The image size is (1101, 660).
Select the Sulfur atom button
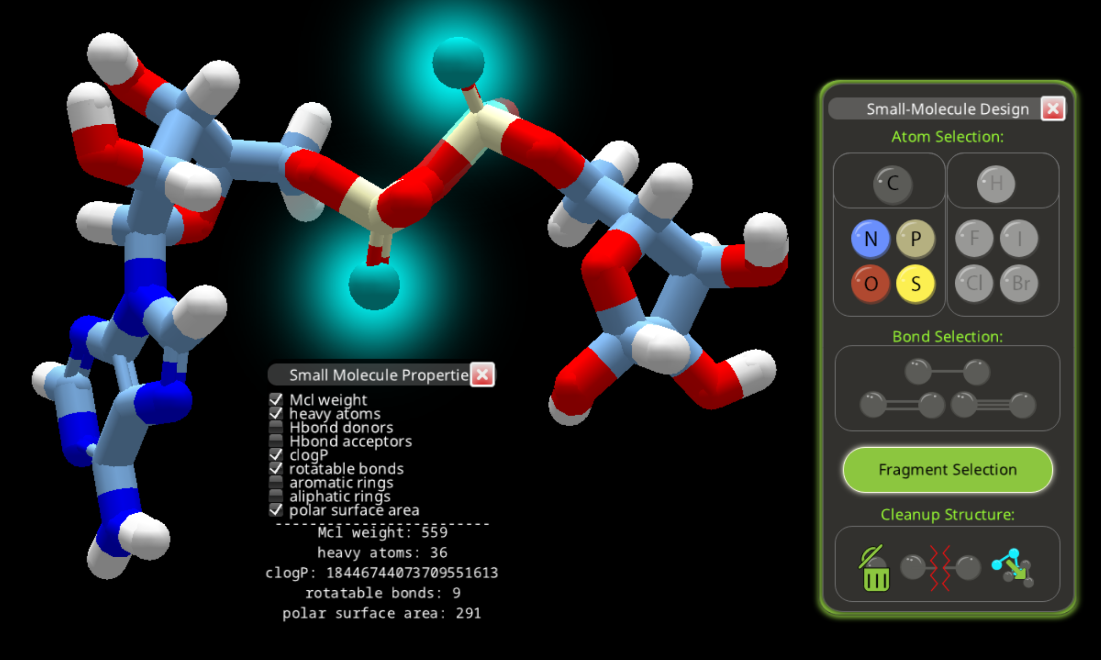pyautogui.click(x=915, y=284)
